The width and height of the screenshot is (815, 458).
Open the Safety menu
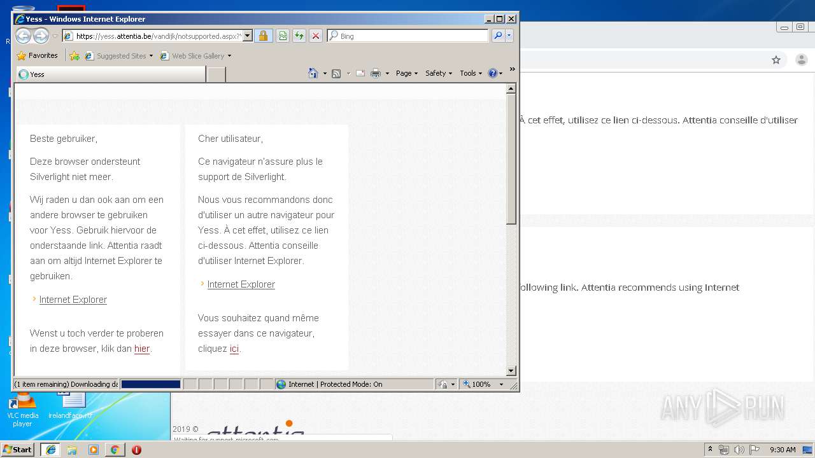(x=439, y=73)
